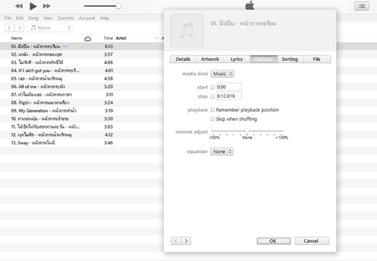Open the View menu

[x=48, y=18]
